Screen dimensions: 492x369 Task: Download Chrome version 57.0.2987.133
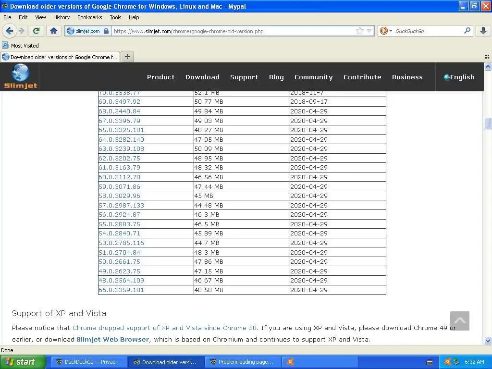(121, 205)
